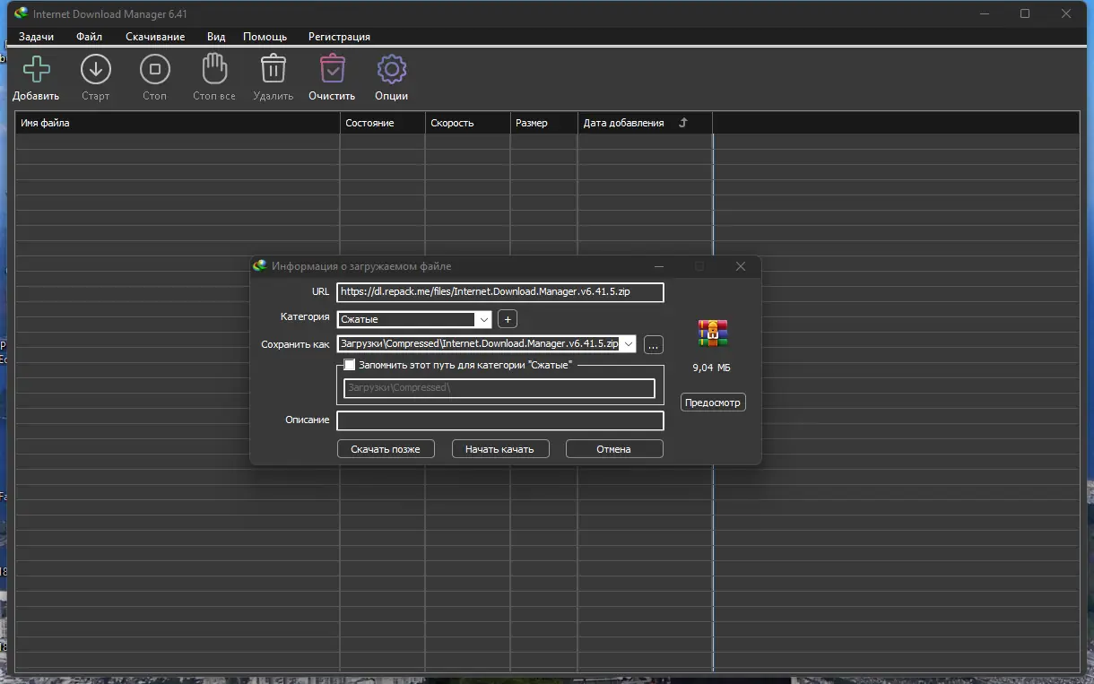Image resolution: width=1094 pixels, height=684 pixels.
Task: Click the greyed Загрузки\Compressed\ path field
Action: tap(499, 388)
